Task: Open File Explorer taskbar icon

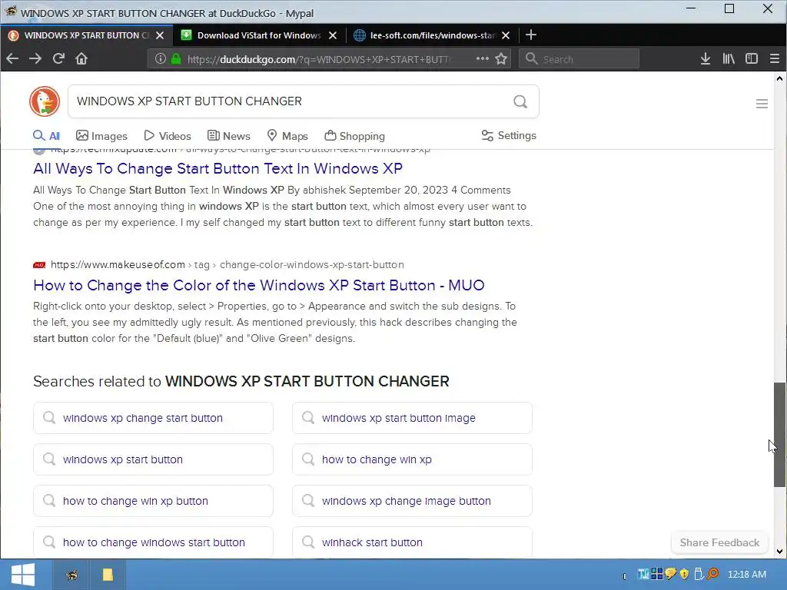Action: [108, 575]
